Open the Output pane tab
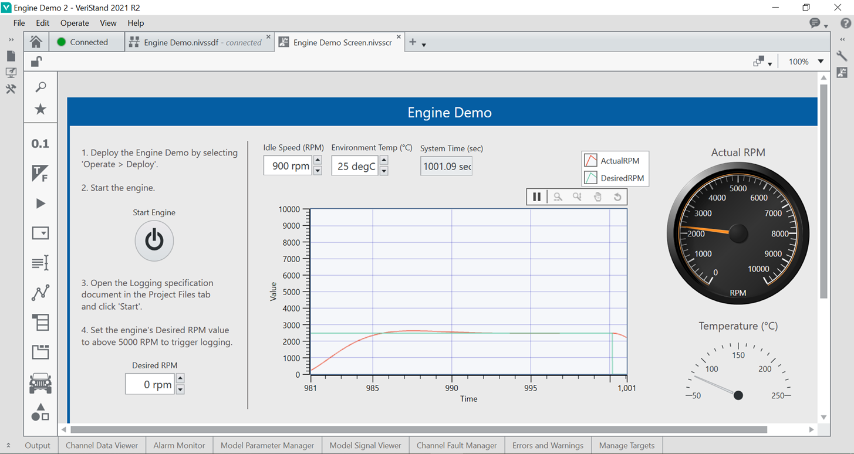This screenshot has height=454, width=854. pos(38,445)
